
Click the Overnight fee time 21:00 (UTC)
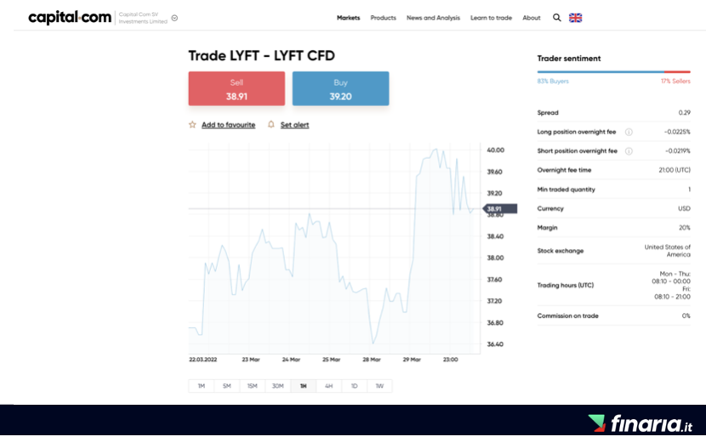click(x=675, y=170)
